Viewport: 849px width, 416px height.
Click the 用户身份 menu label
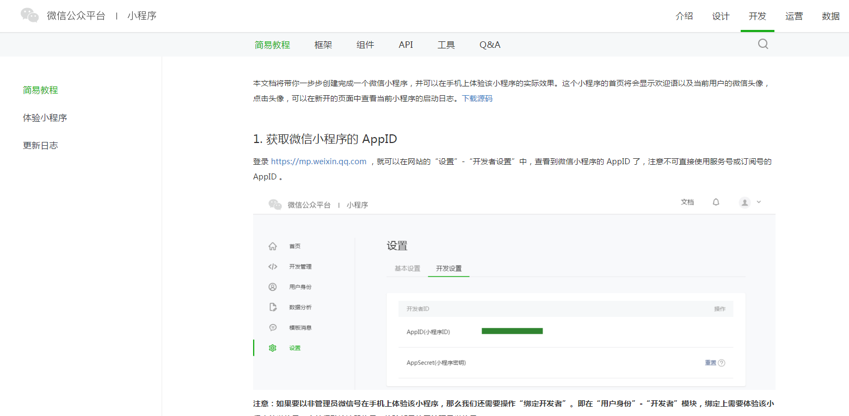[x=300, y=287]
